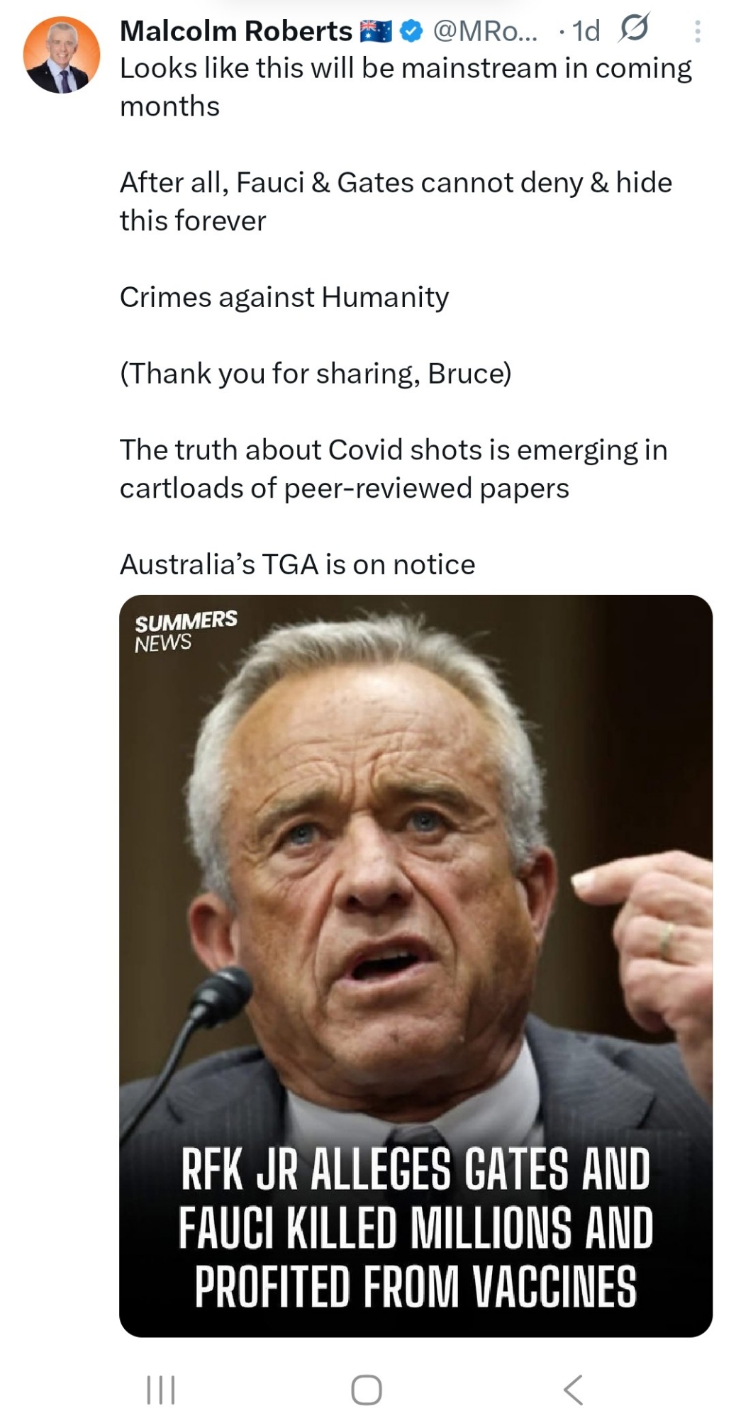Click the Australian flag emoji beside the name
The height and width of the screenshot is (1418, 736).
tap(376, 31)
